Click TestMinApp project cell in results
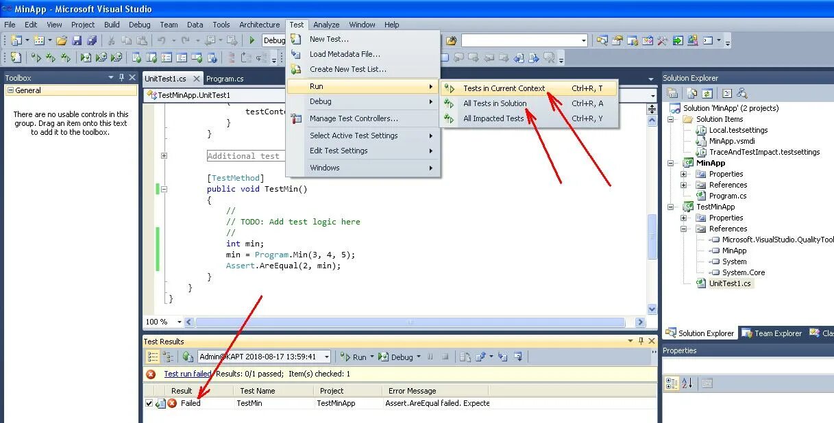Screen dimensions: 834x423 336,404
